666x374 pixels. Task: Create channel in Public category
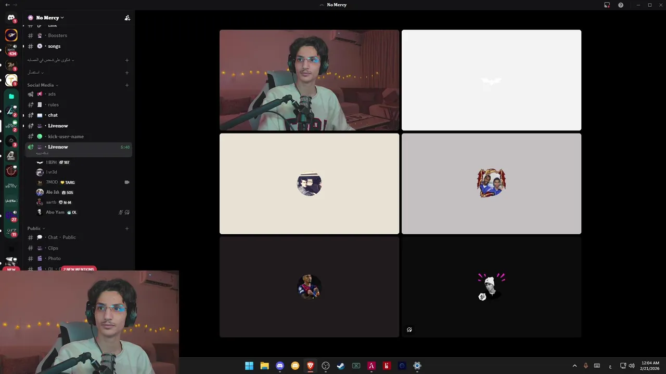pos(127,229)
